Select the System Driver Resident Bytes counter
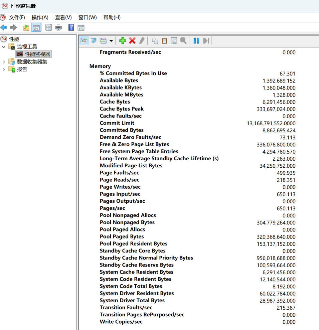 [x=137, y=293]
